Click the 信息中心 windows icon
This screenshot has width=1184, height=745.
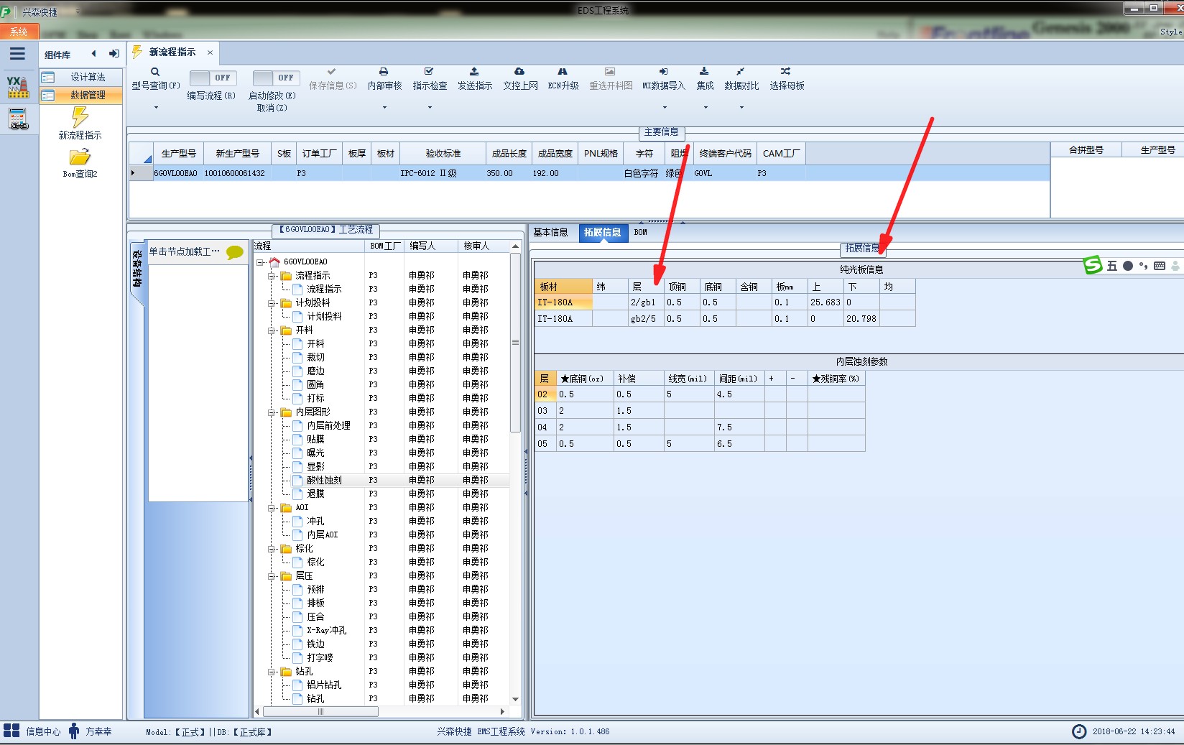11,731
